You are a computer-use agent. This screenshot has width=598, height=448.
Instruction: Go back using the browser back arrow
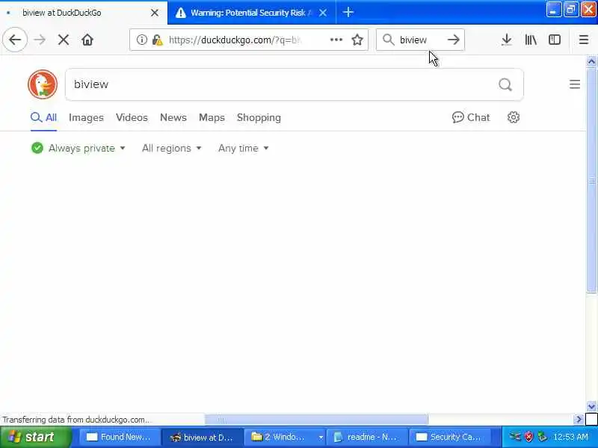coord(15,40)
